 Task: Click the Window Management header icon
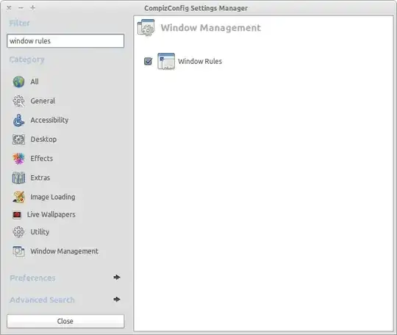146,28
